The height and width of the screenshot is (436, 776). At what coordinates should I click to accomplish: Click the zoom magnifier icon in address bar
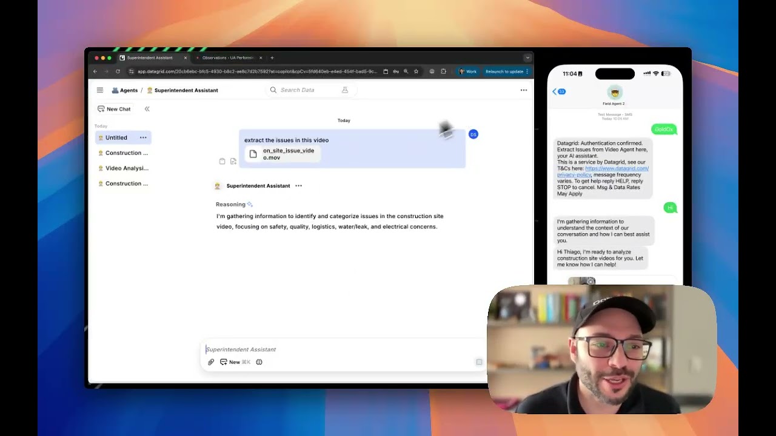tap(406, 71)
